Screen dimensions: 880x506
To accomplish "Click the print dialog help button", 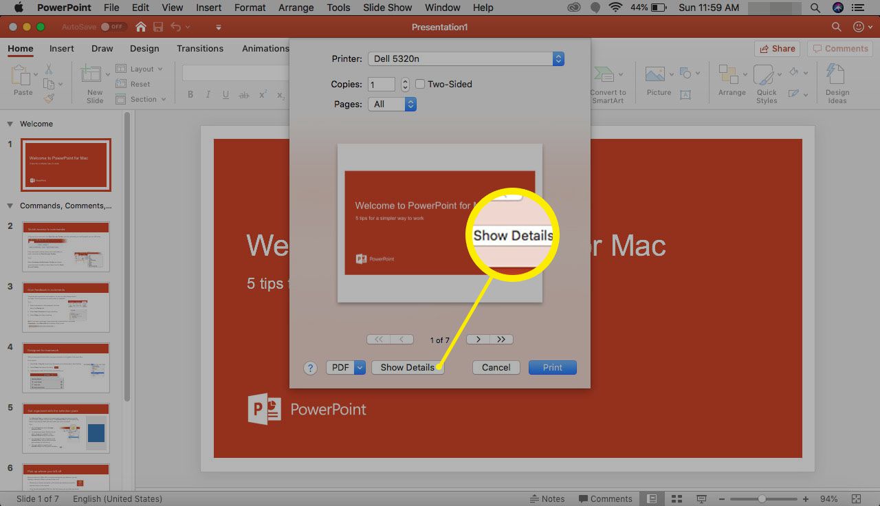I will [310, 368].
